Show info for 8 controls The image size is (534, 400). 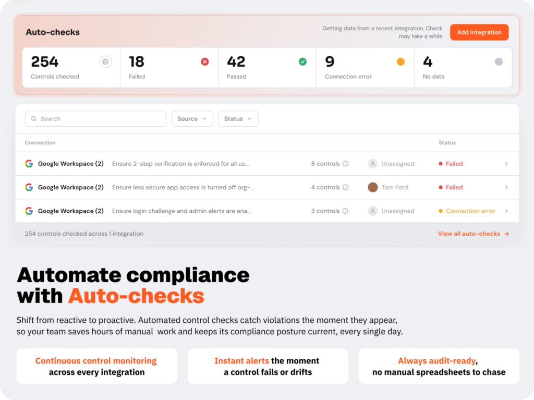pyautogui.click(x=345, y=164)
